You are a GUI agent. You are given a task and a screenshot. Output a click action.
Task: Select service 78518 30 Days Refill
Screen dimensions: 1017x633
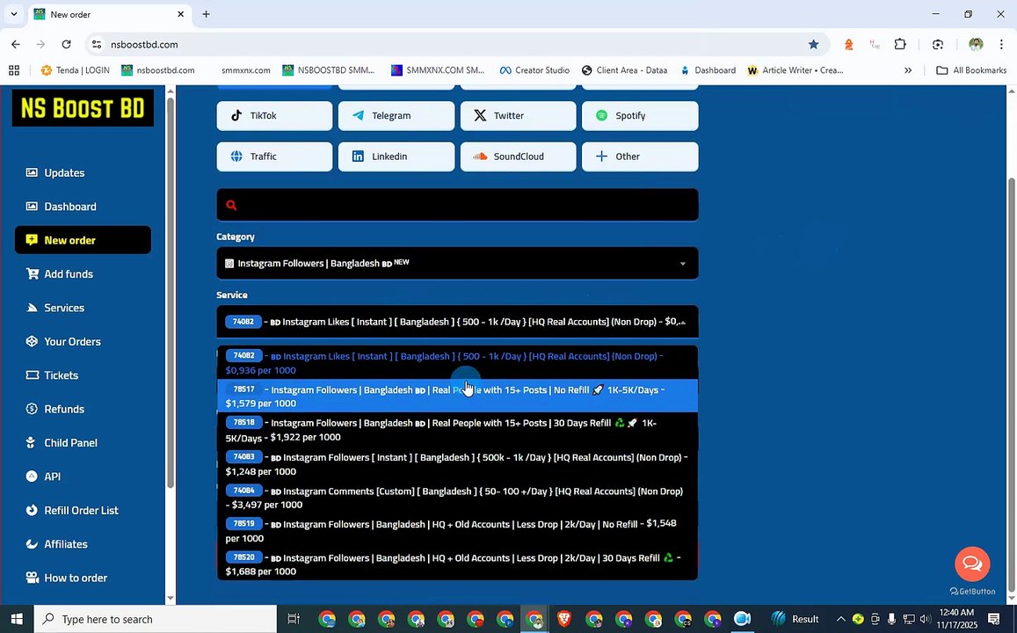[x=457, y=429]
